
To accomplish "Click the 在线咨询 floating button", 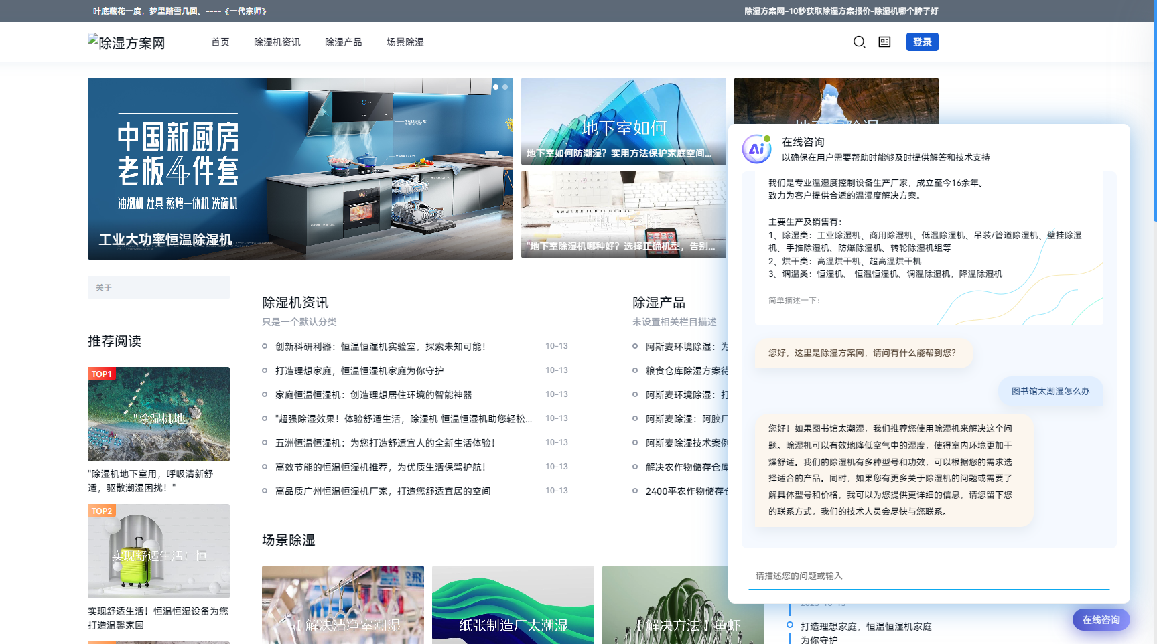I will tap(1101, 620).
